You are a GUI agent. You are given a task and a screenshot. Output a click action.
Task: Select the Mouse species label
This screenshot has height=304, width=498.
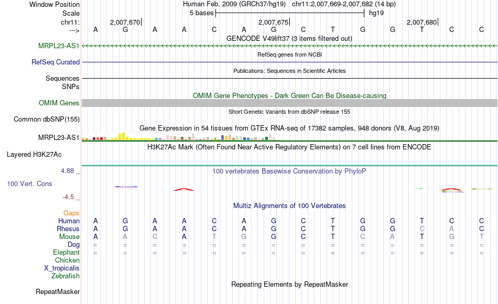click(x=69, y=237)
